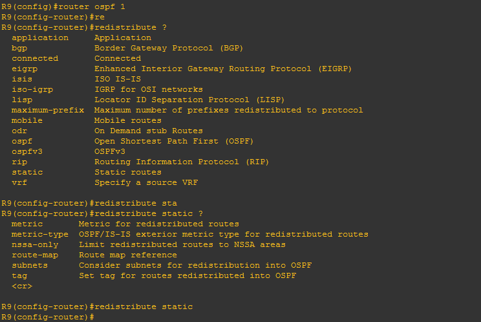The width and height of the screenshot is (481, 322).
Task: Click the 'mobile' option keyword
Action: [x=27, y=120]
